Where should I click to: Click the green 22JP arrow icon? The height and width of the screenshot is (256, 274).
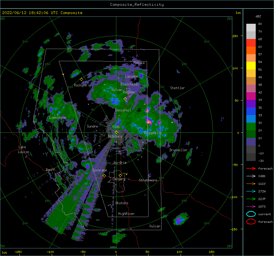point(251,199)
